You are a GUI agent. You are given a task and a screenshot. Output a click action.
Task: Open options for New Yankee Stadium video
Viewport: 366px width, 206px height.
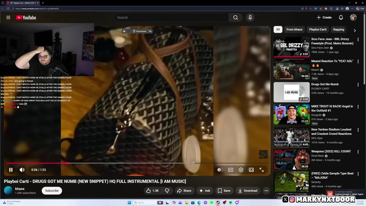(x=358, y=130)
